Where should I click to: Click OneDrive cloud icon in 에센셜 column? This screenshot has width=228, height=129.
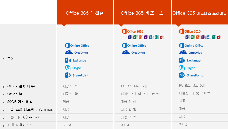69,52
